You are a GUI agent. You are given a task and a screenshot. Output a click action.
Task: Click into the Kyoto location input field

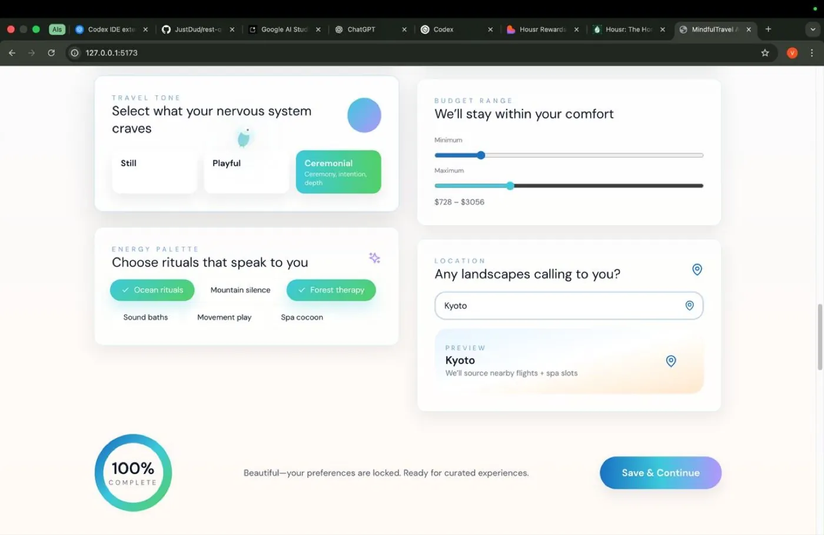tap(569, 305)
